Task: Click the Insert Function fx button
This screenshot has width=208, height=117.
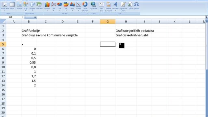Action: pyautogui.click(x=35, y=17)
